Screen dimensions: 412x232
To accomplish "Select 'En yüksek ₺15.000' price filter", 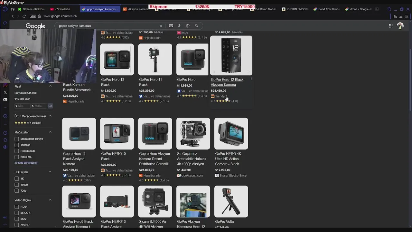I will pos(25,93).
